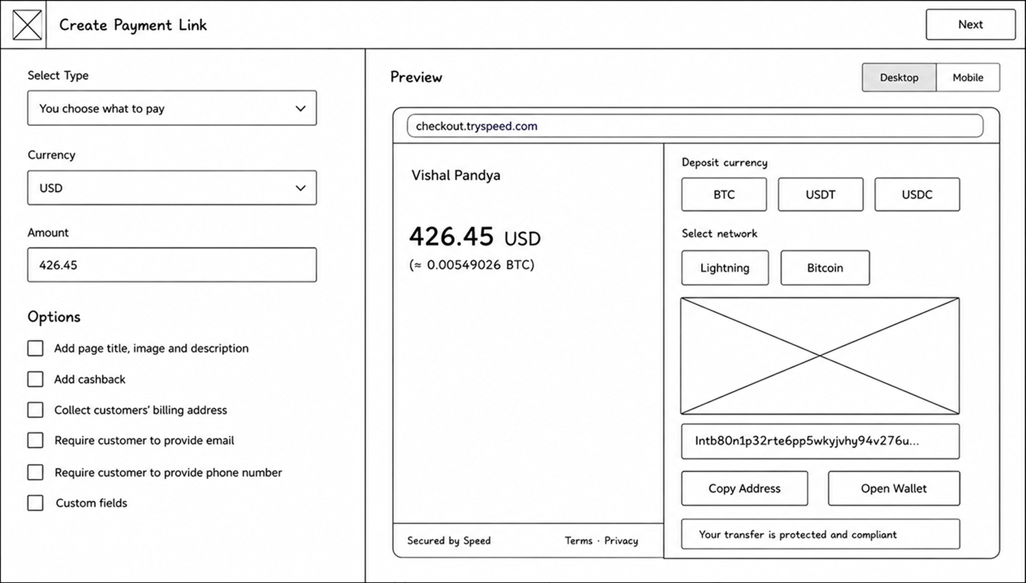Click Copy Address button

pyautogui.click(x=745, y=489)
